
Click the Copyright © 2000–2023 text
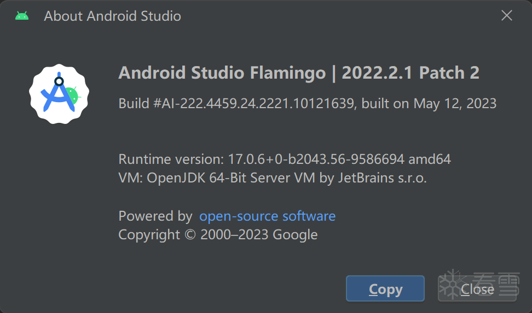click(x=218, y=235)
